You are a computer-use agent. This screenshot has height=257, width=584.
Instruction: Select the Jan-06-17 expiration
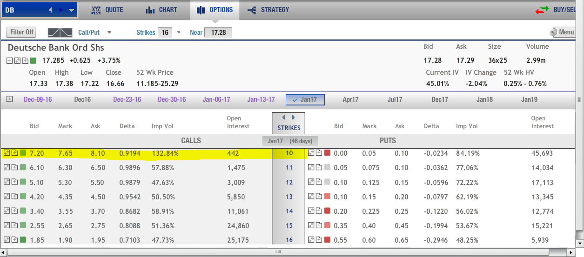pyautogui.click(x=216, y=99)
